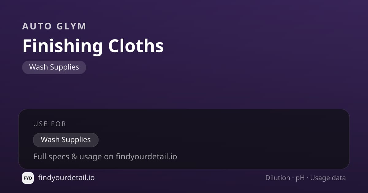Open findyourdetail.io within the specs sentence
Viewport: 368px width, 193px height.
pos(146,157)
